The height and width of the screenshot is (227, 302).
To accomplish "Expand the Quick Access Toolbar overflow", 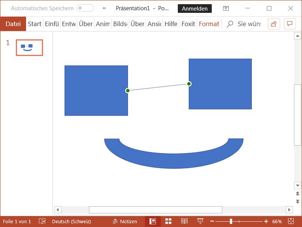I will [x=104, y=8].
